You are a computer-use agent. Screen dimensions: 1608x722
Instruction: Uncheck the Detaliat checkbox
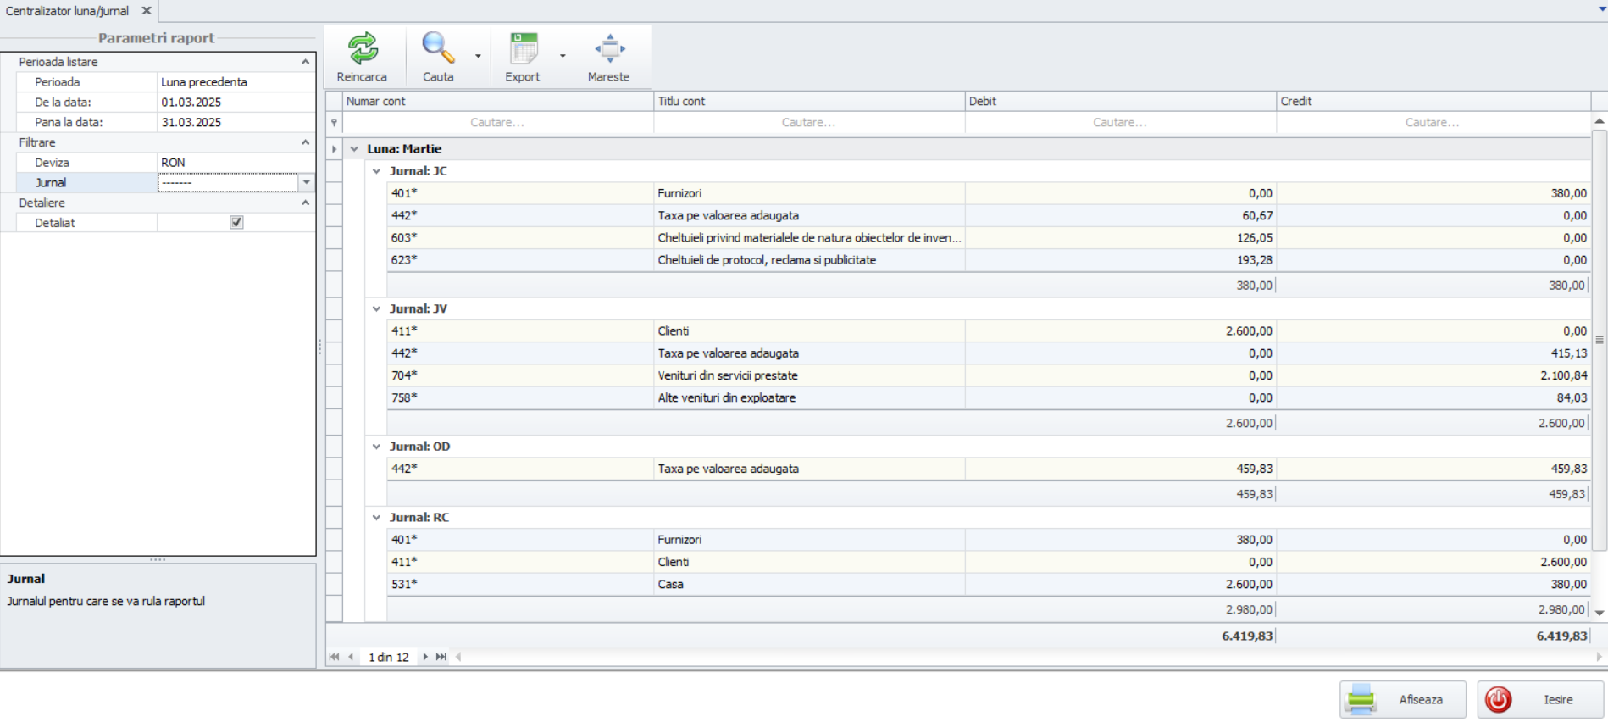pos(236,223)
